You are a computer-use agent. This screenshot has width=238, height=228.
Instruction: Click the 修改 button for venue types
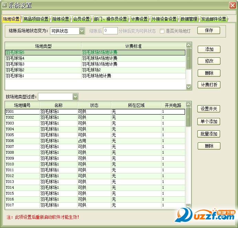[x=209, y=61]
